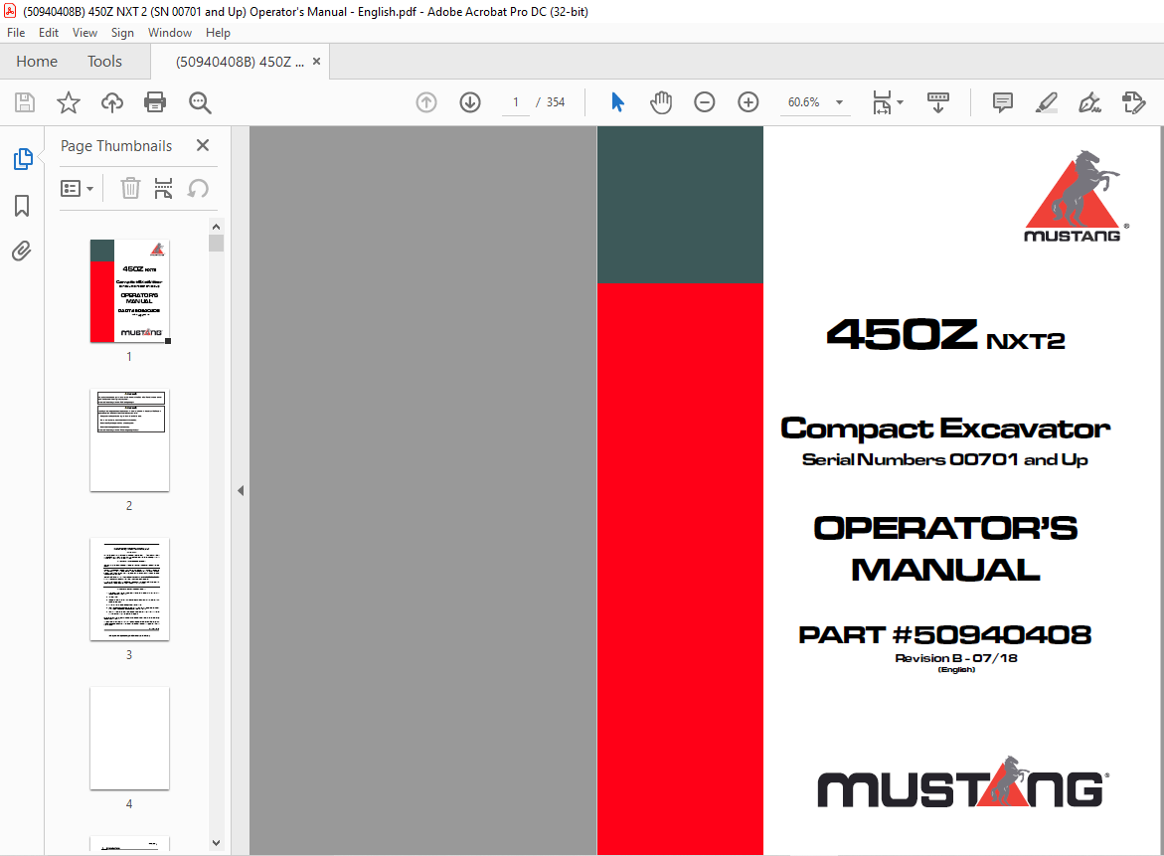Image resolution: width=1164 pixels, height=856 pixels.
Task: Go to next page arrow
Action: (470, 102)
